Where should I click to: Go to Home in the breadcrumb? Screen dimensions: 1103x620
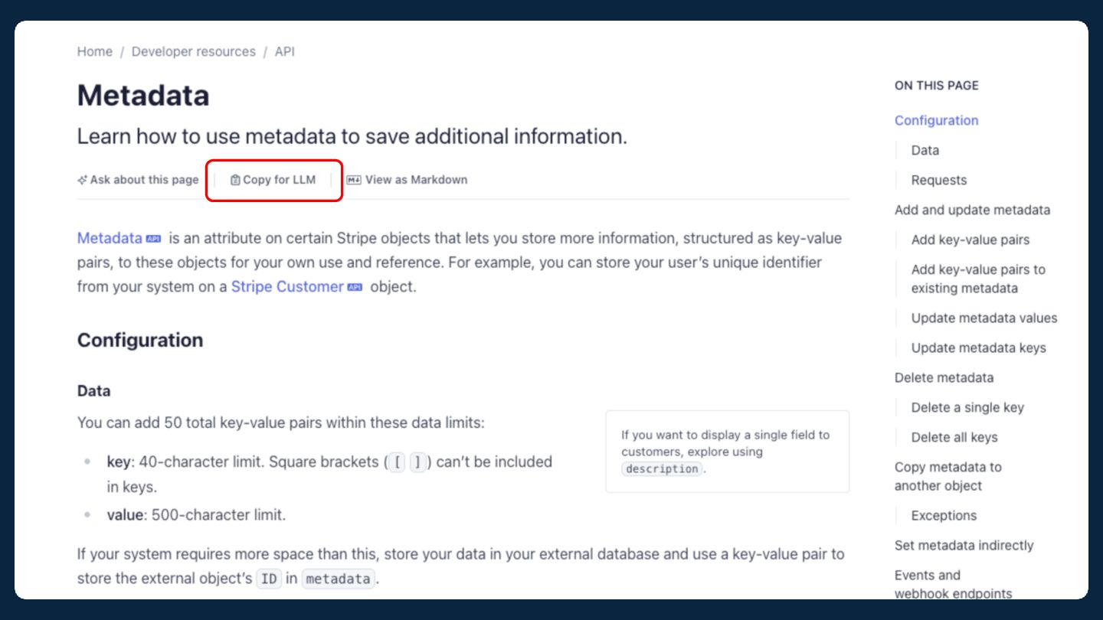click(x=94, y=51)
